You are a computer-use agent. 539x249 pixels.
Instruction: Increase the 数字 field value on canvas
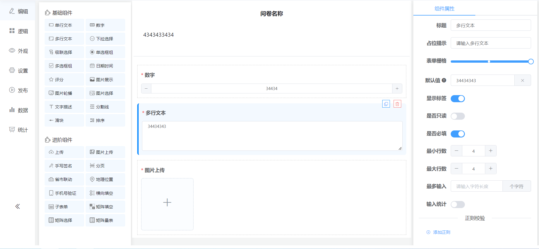[x=397, y=88]
